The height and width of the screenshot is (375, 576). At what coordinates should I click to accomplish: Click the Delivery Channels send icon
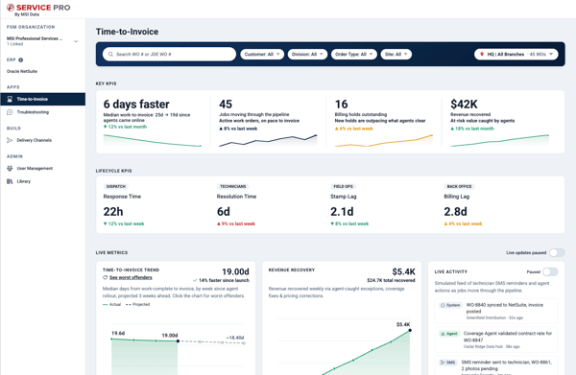(x=10, y=140)
